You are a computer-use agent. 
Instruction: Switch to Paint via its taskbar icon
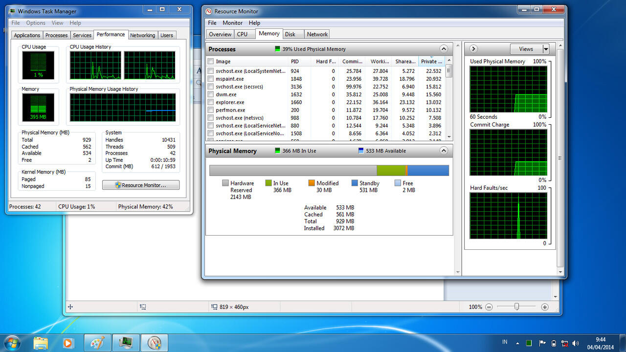(x=98, y=343)
